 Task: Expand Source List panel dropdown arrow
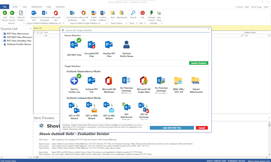pyautogui.click(x=30, y=29)
